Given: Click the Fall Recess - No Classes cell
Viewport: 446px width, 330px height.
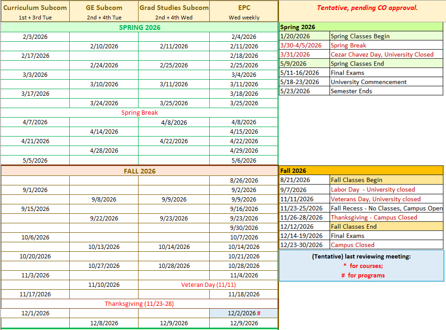Looking at the screenshot, I should (386, 208).
